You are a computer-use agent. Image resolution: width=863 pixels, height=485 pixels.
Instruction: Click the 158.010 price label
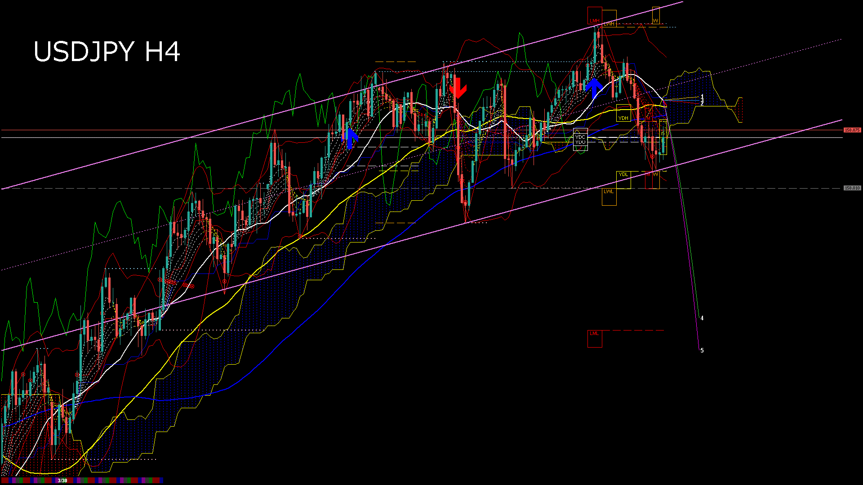click(852, 188)
